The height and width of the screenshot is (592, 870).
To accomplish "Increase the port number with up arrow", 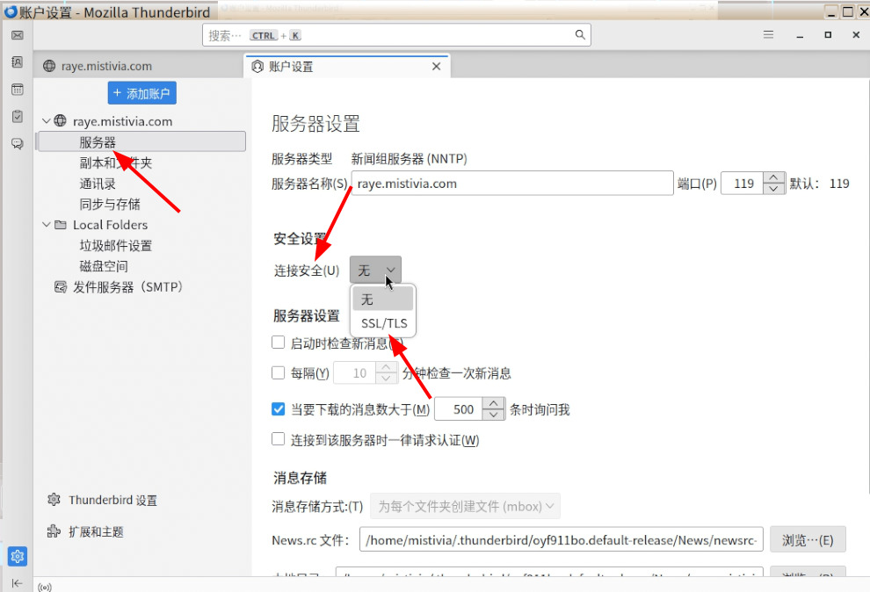I will [774, 178].
